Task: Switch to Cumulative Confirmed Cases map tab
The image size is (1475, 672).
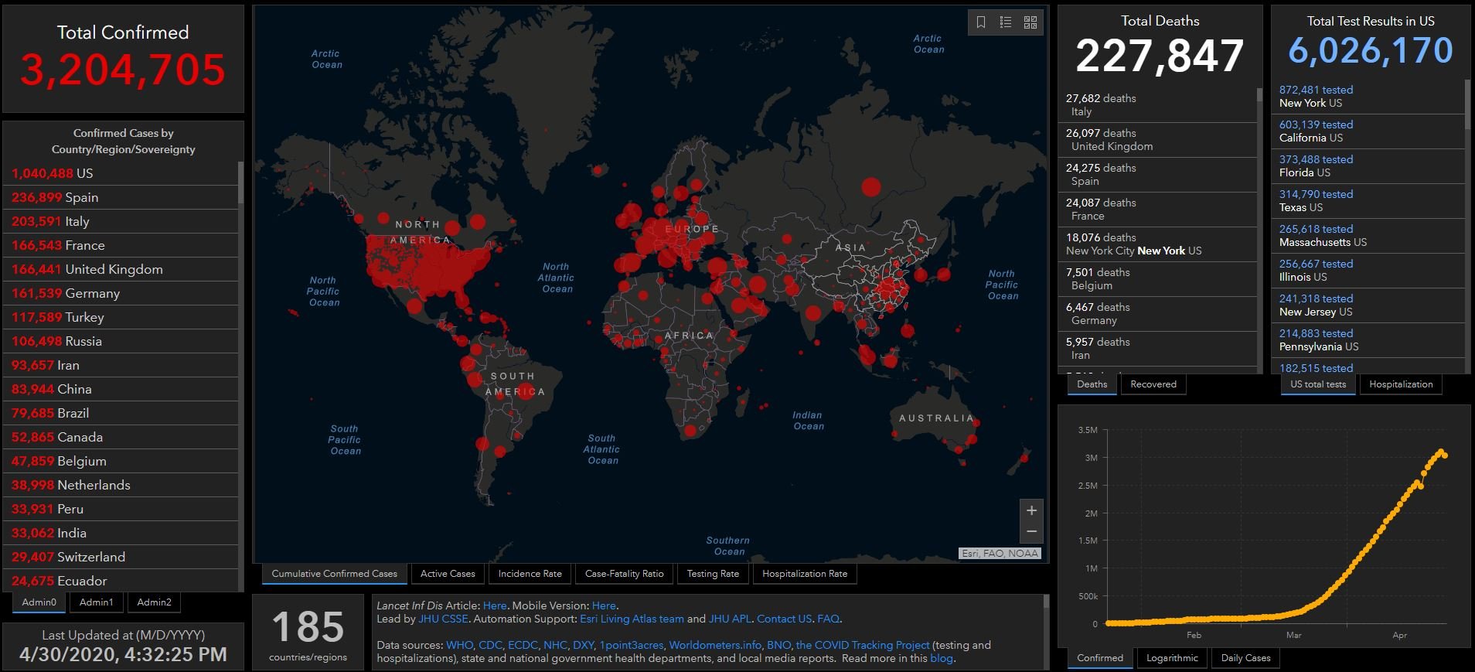Action: [x=334, y=574]
